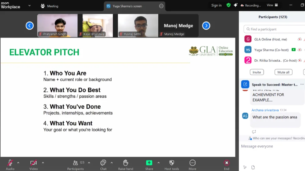
Task: Open Host tools shield icon
Action: pos(171,163)
